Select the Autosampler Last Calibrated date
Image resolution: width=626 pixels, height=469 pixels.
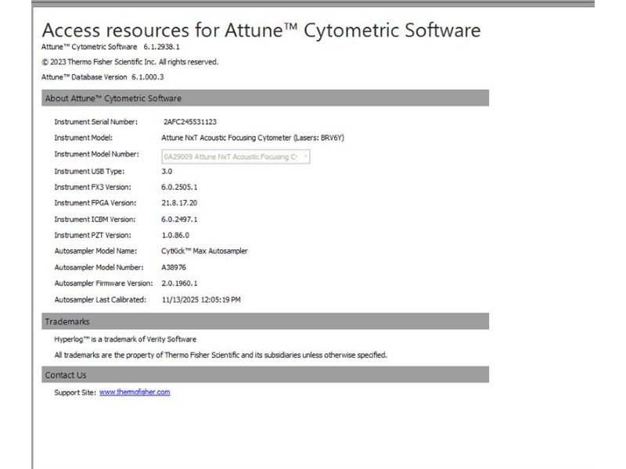201,299
